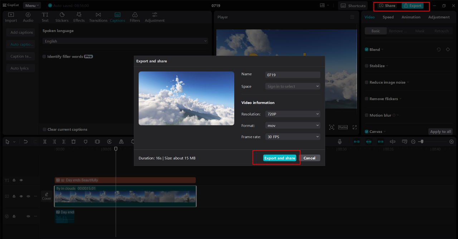Enable the Motion blur checkbox

(367, 115)
